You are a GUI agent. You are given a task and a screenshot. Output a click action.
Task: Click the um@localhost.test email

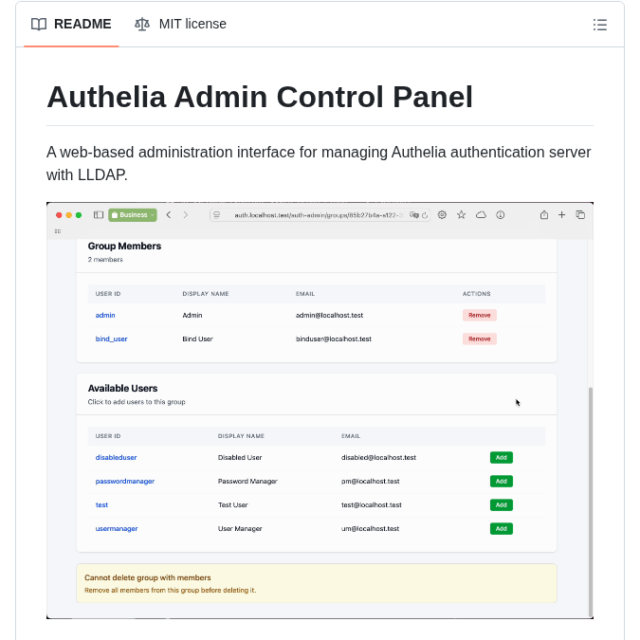[370, 528]
